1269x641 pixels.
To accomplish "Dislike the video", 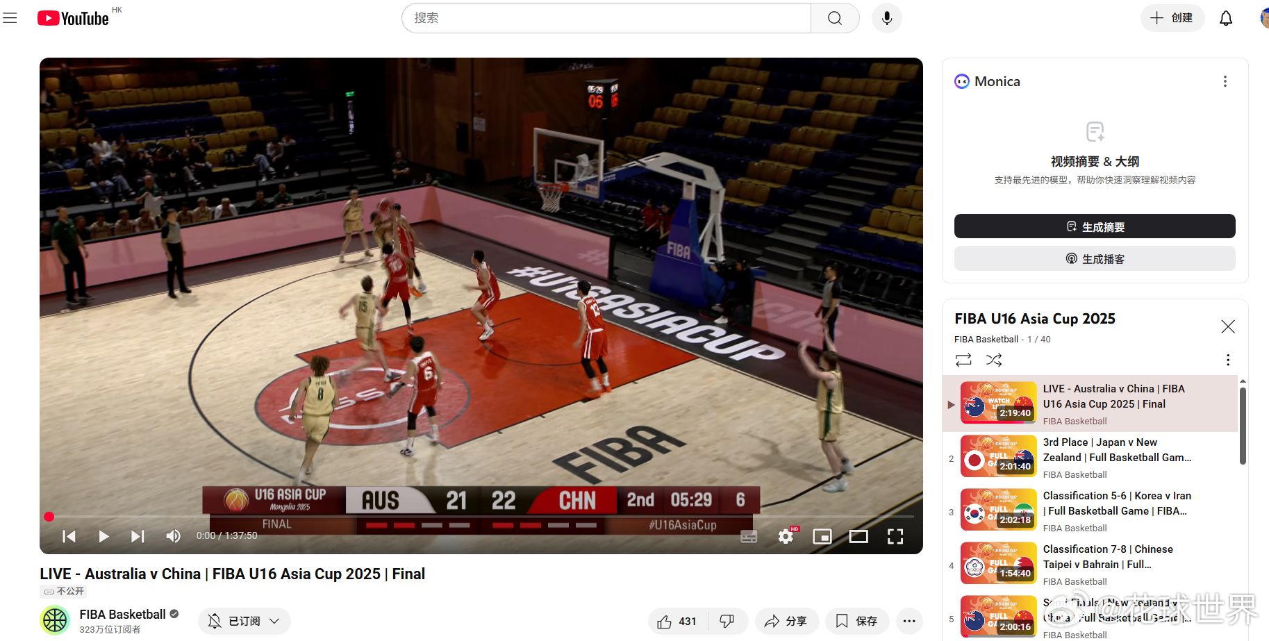I will pyautogui.click(x=727, y=621).
